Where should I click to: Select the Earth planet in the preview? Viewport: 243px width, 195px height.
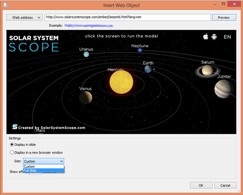click(148, 69)
